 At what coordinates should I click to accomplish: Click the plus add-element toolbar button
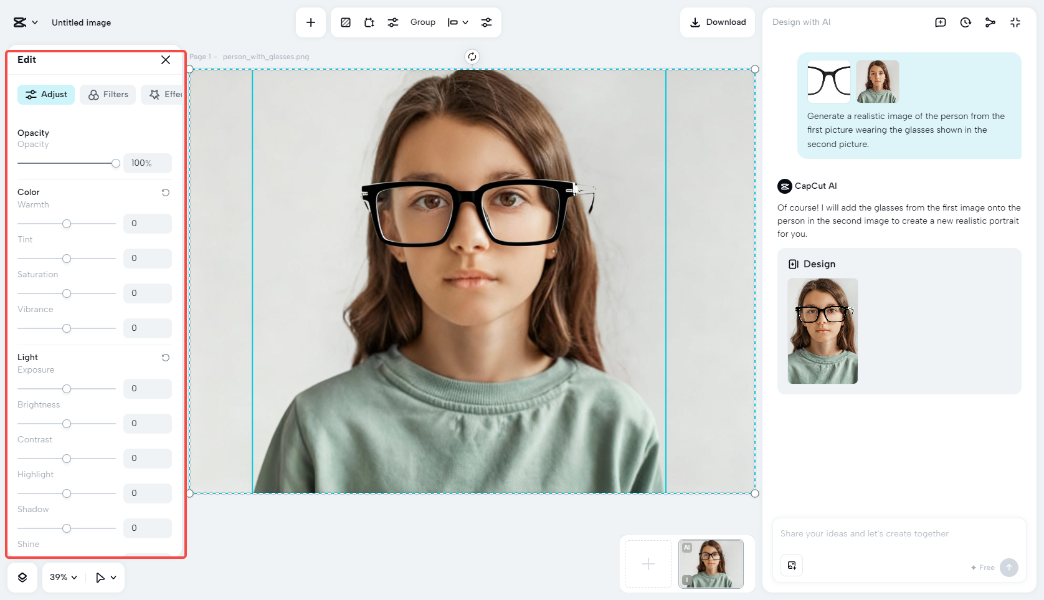tap(311, 22)
